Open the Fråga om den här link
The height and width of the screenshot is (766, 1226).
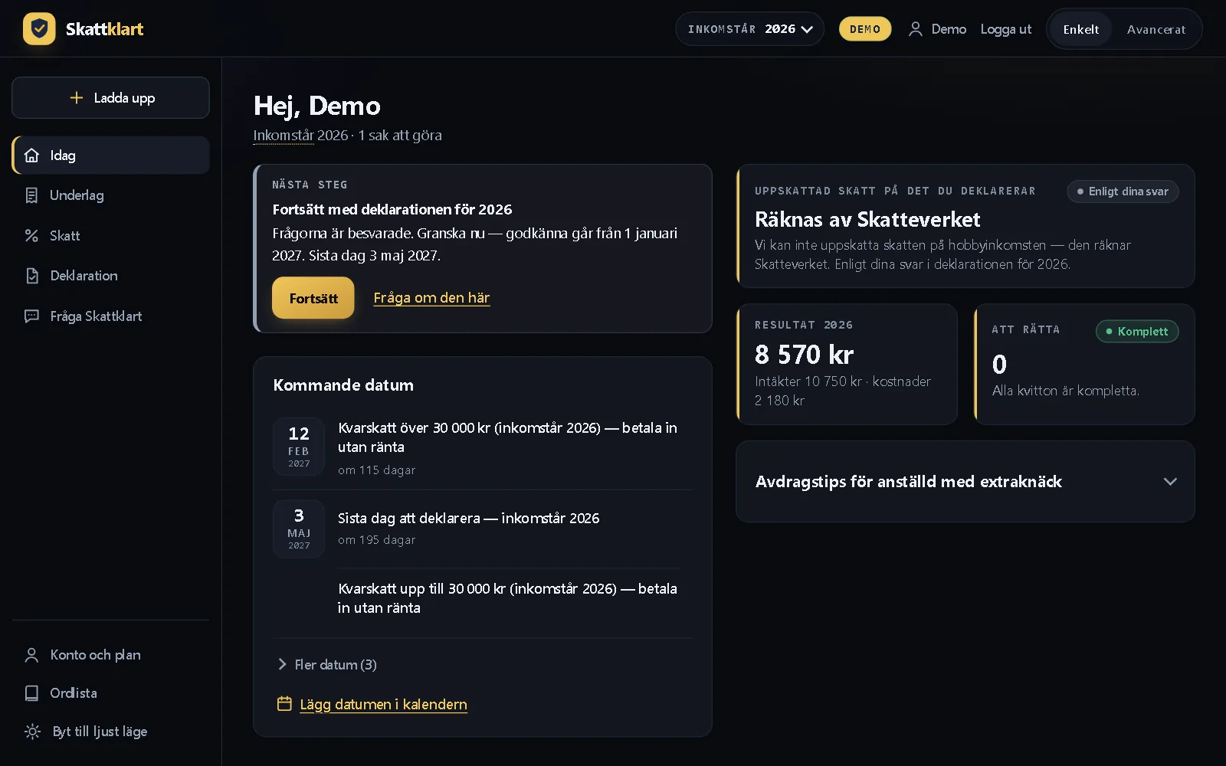431,298
